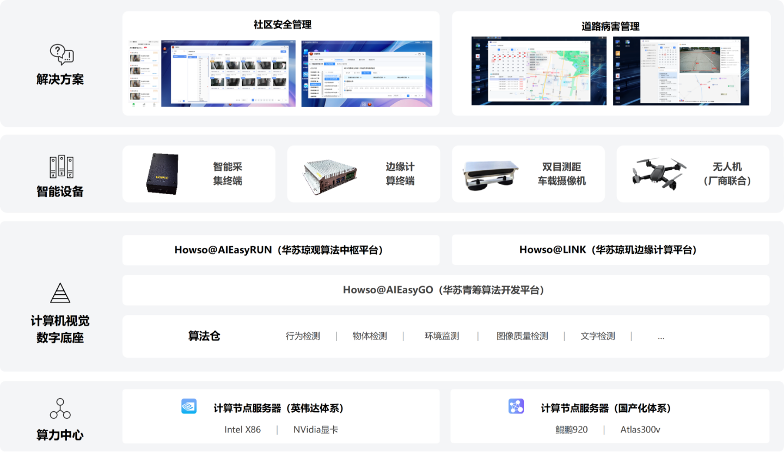Screen dimensions: 784x452
Task: Click the Howso@AIEasyGO development platform bar
Action: pyautogui.click(x=446, y=290)
